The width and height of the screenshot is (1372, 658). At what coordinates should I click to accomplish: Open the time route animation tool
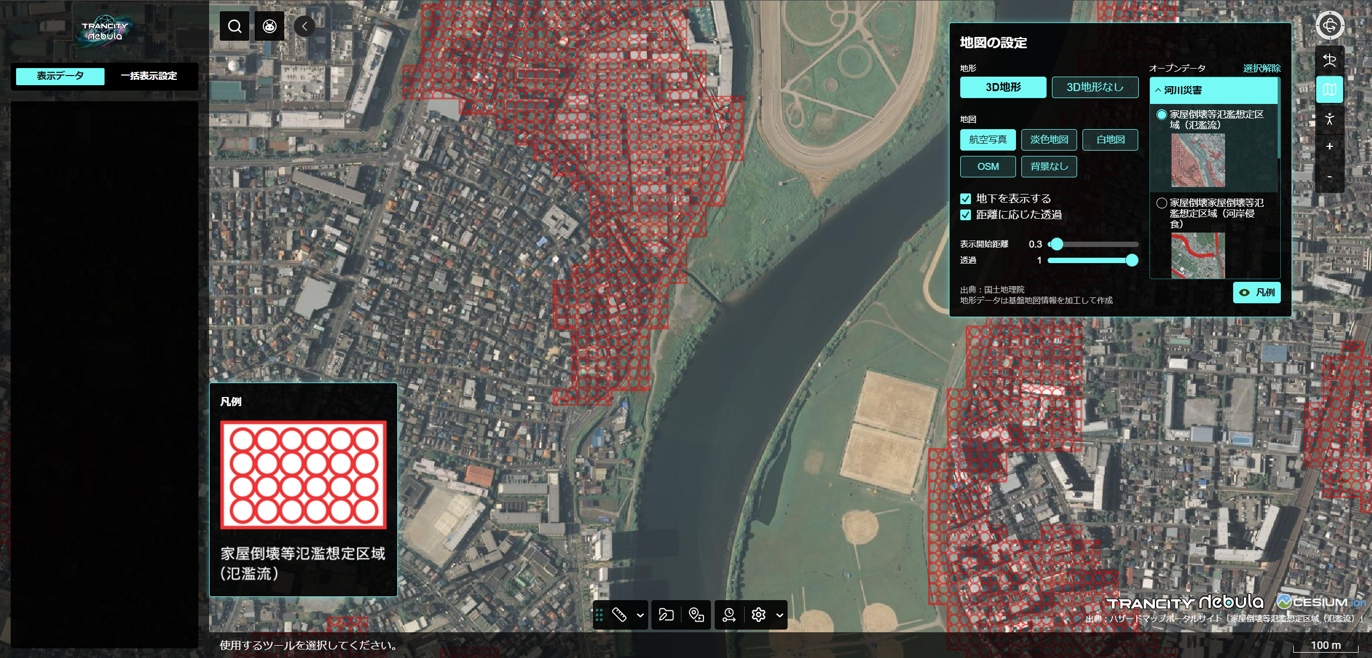729,615
